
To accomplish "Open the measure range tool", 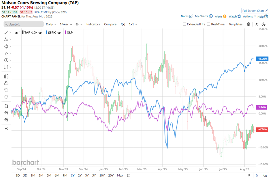I will (x=6, y=67).
